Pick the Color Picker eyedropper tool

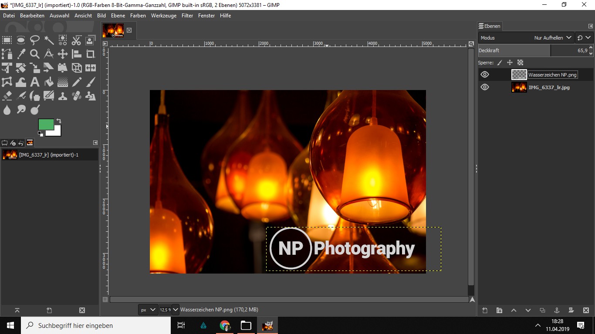click(x=21, y=54)
